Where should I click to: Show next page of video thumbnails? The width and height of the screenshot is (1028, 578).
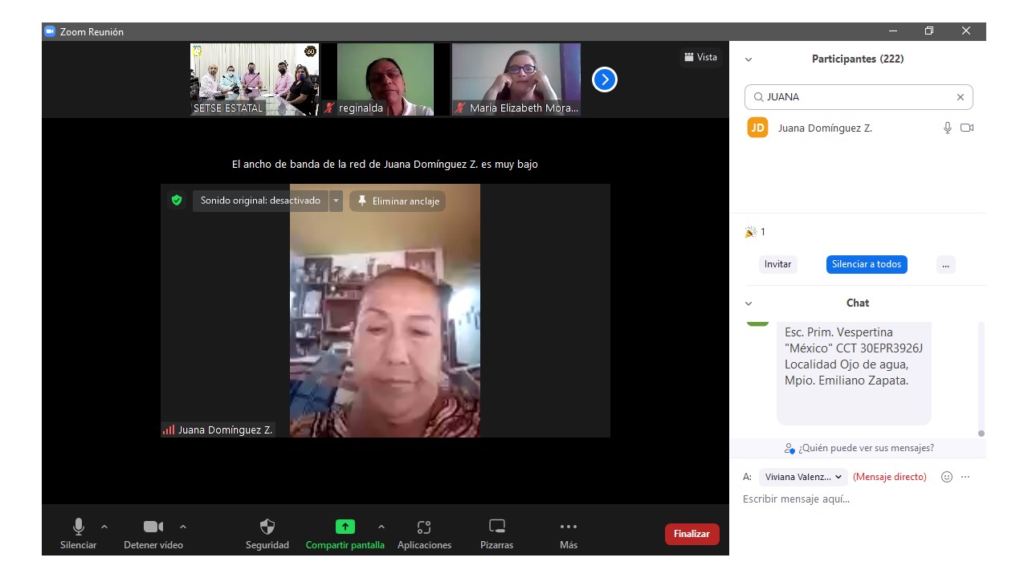click(x=605, y=79)
